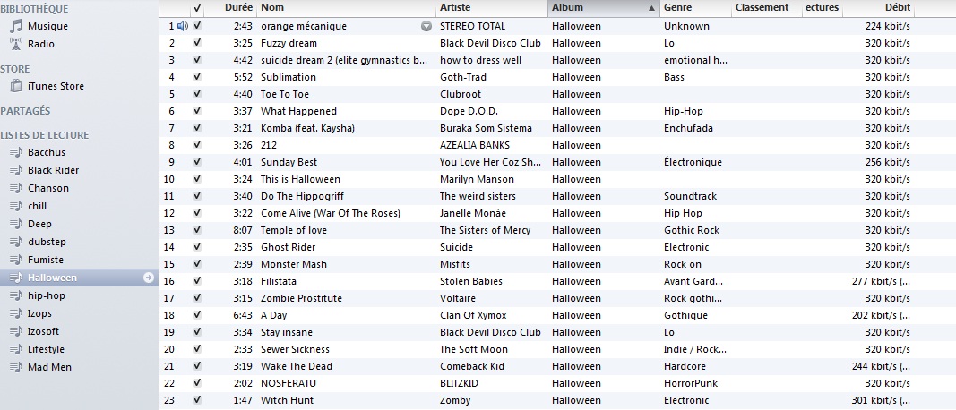Image resolution: width=956 pixels, height=410 pixels.
Task: Click the LISTES DE LECTURE section header
Action: coord(45,134)
